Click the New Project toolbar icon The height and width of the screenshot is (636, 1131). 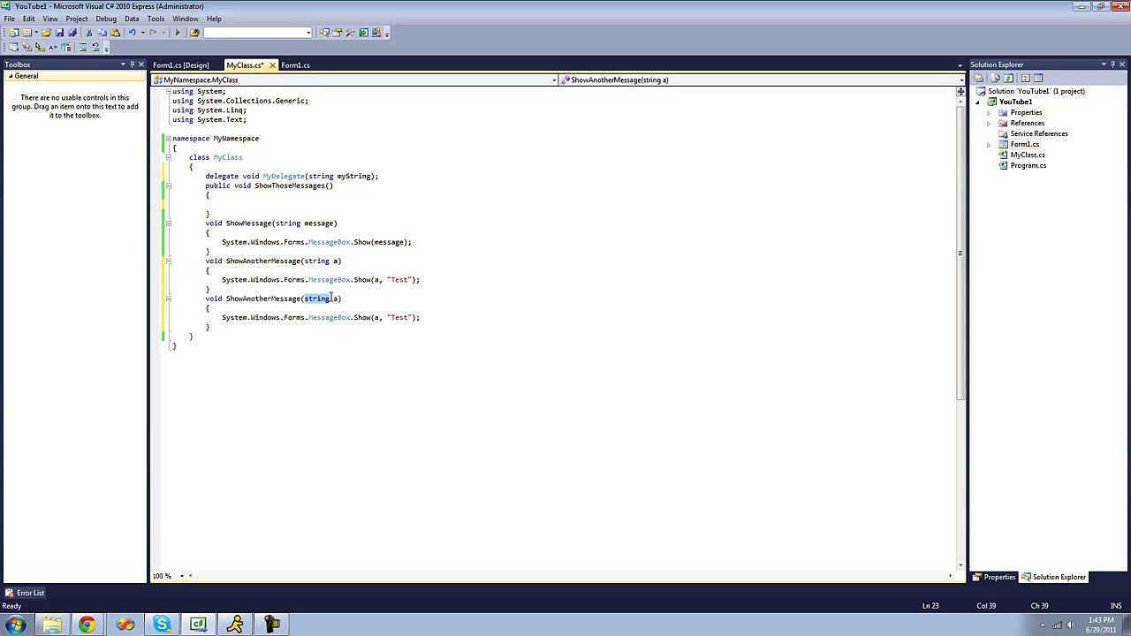coord(13,33)
